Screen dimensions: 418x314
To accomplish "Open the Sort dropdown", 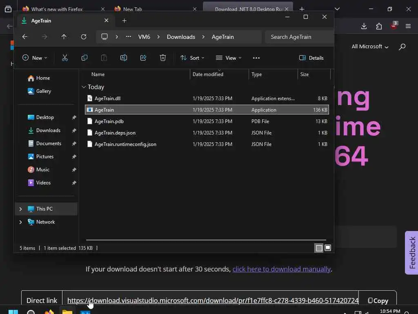I will click(192, 58).
